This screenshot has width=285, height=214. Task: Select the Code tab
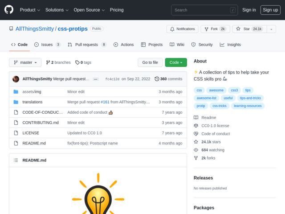19,45
